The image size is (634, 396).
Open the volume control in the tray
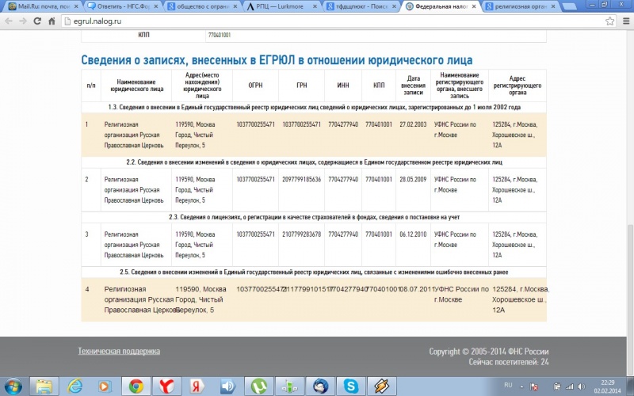coord(582,386)
